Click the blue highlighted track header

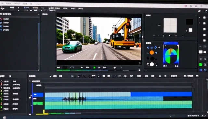[x=38, y=95]
